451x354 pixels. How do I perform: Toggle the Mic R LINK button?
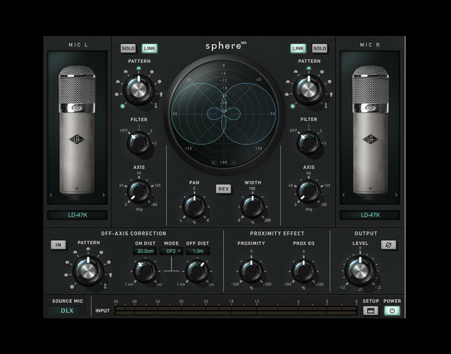point(298,48)
